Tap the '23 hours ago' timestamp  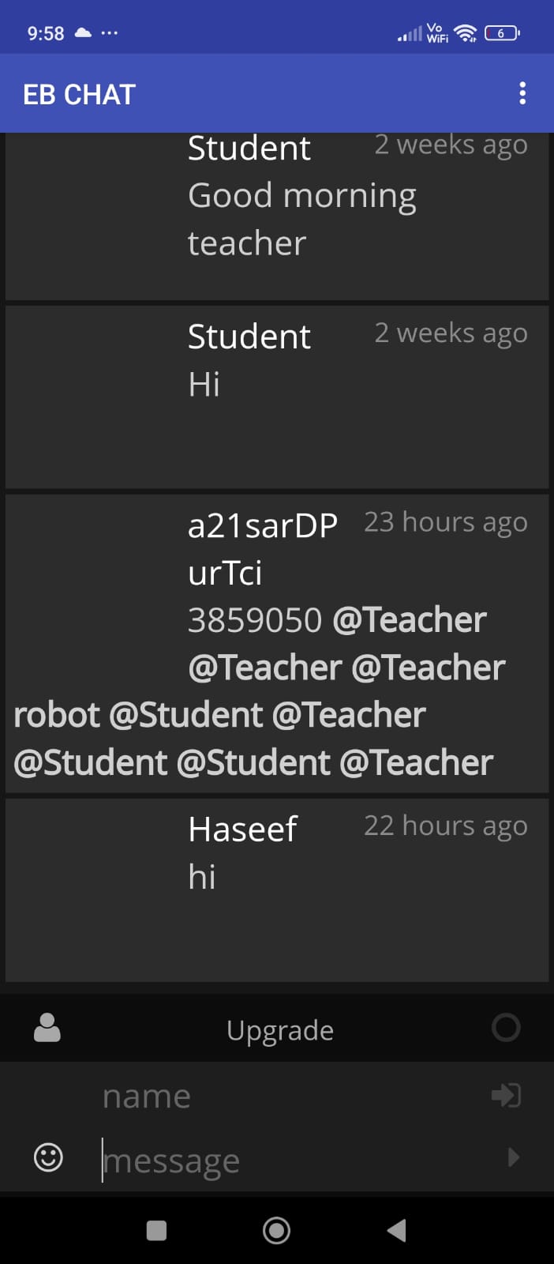(x=446, y=522)
